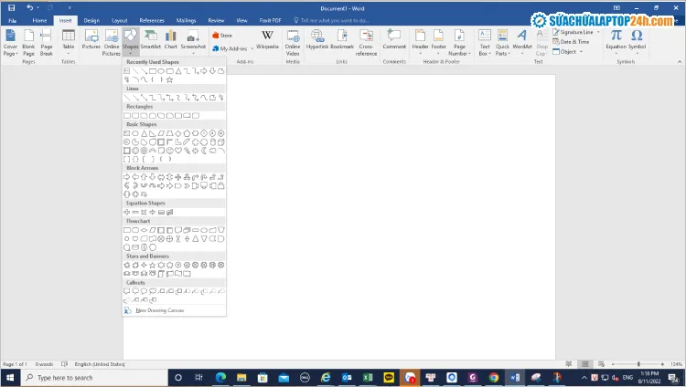Open Customize Quick Access Toolbar arrow
Screen dimensions: 686x387
(70, 8)
